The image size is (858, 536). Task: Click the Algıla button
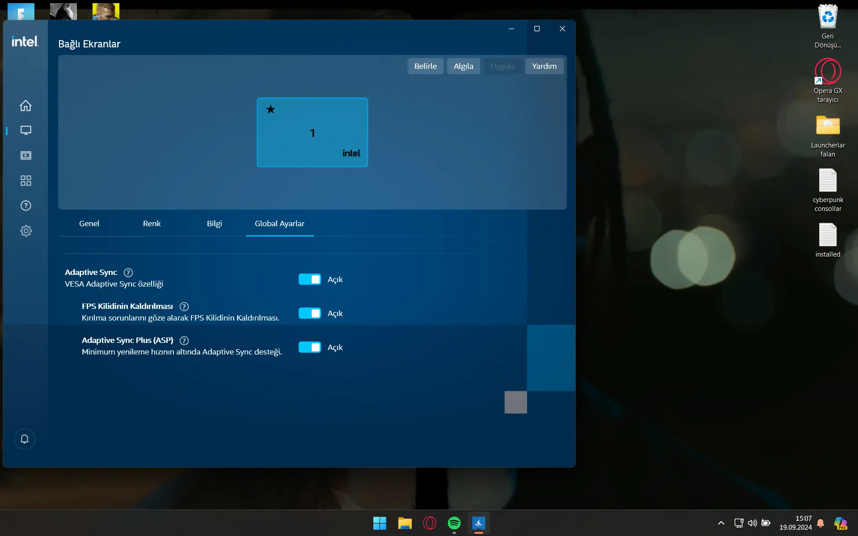463,66
